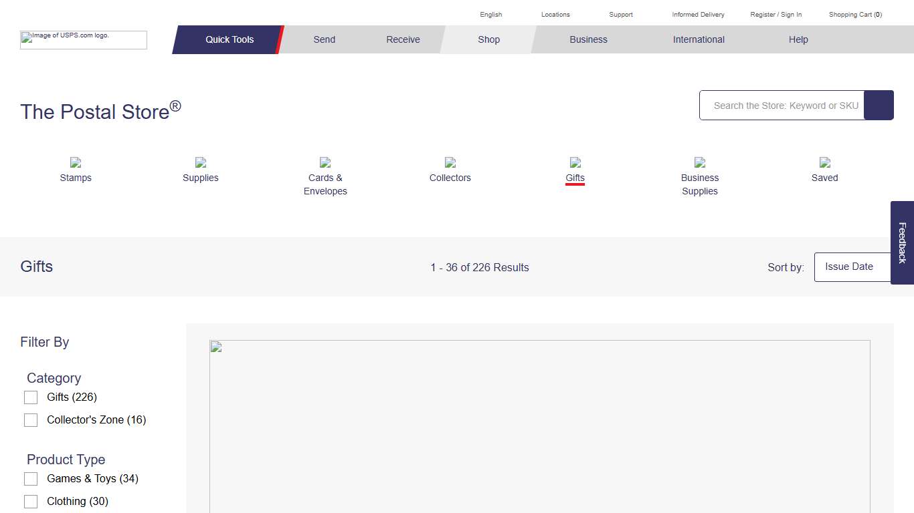Check the Gifts (226) filter
The height and width of the screenshot is (513, 914).
coord(31,397)
